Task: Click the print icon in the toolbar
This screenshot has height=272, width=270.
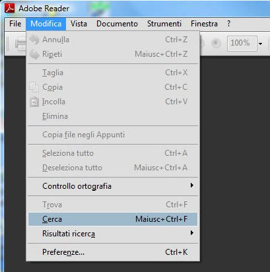Action: pyautogui.click(x=20, y=45)
